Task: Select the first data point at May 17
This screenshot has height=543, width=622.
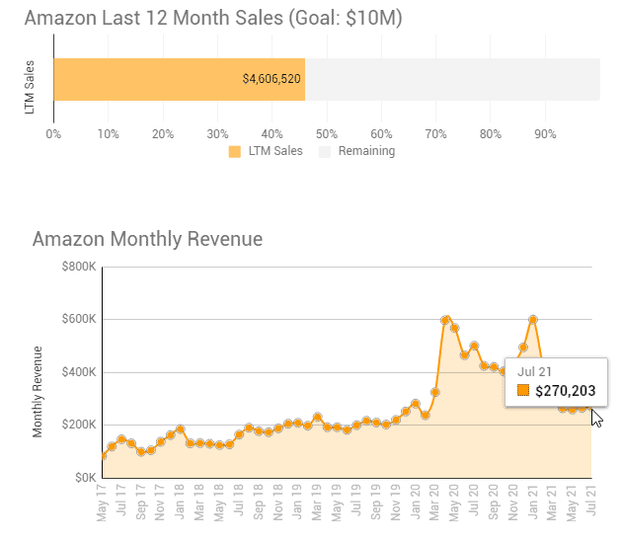Action: pyautogui.click(x=103, y=456)
